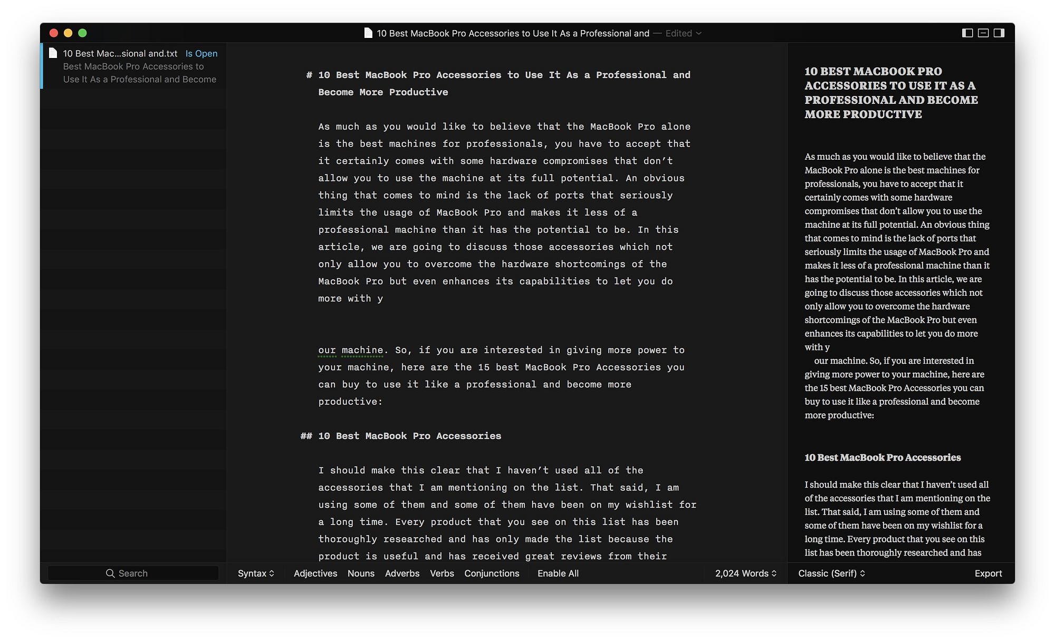Click the Nouns filter button

[x=360, y=573]
